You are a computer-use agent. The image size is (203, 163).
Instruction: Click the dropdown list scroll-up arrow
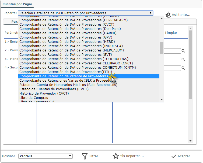tap(162, 18)
